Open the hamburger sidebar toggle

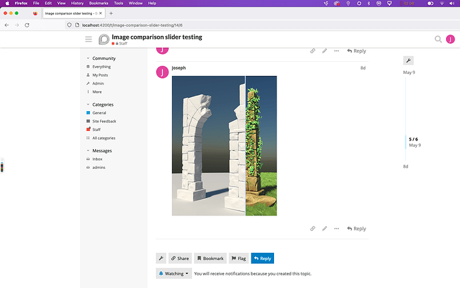(x=89, y=39)
